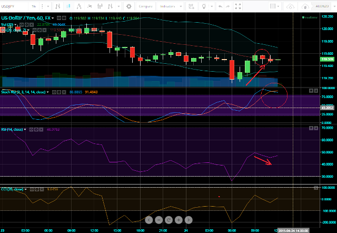This screenshot has width=337, height=233.
Task: Click the realtime status indicator
Action: (310, 17)
